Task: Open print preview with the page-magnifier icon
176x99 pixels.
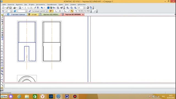Action: click(20, 8)
